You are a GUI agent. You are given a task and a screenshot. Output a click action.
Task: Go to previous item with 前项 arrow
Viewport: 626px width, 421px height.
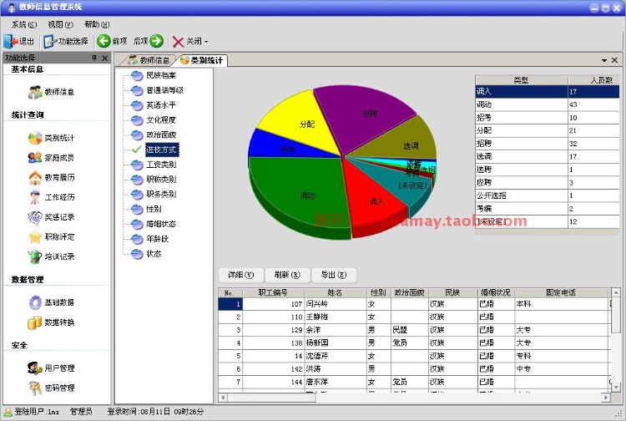pyautogui.click(x=103, y=41)
